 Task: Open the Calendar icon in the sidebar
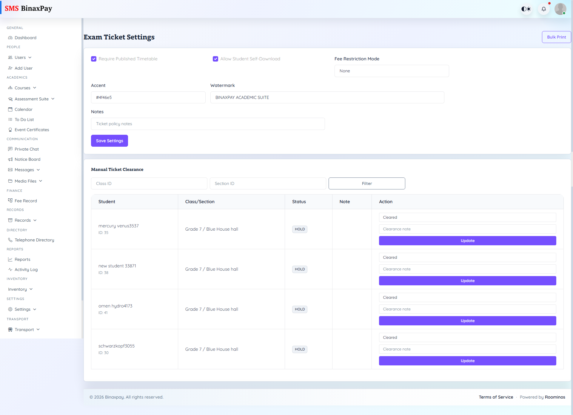(x=11, y=109)
